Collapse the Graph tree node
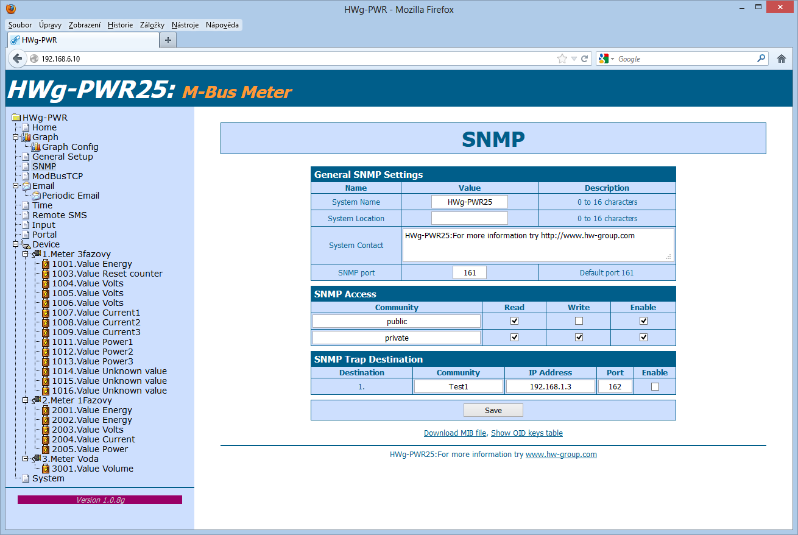 [16, 137]
